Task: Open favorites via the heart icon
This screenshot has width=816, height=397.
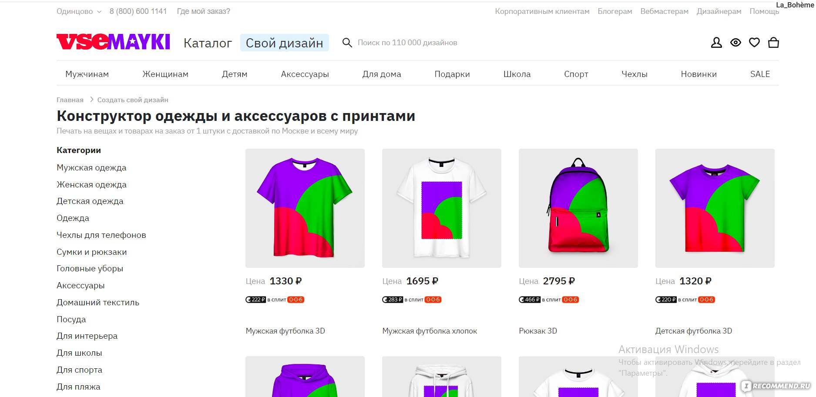Action: [754, 43]
